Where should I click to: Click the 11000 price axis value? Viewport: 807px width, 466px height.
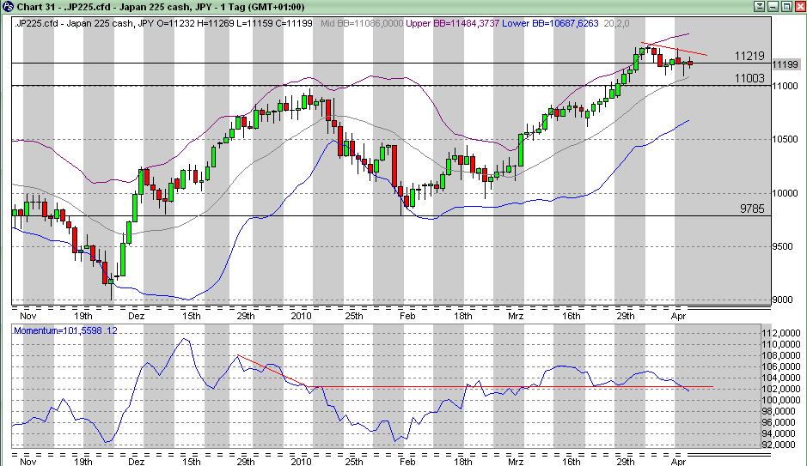(785, 86)
